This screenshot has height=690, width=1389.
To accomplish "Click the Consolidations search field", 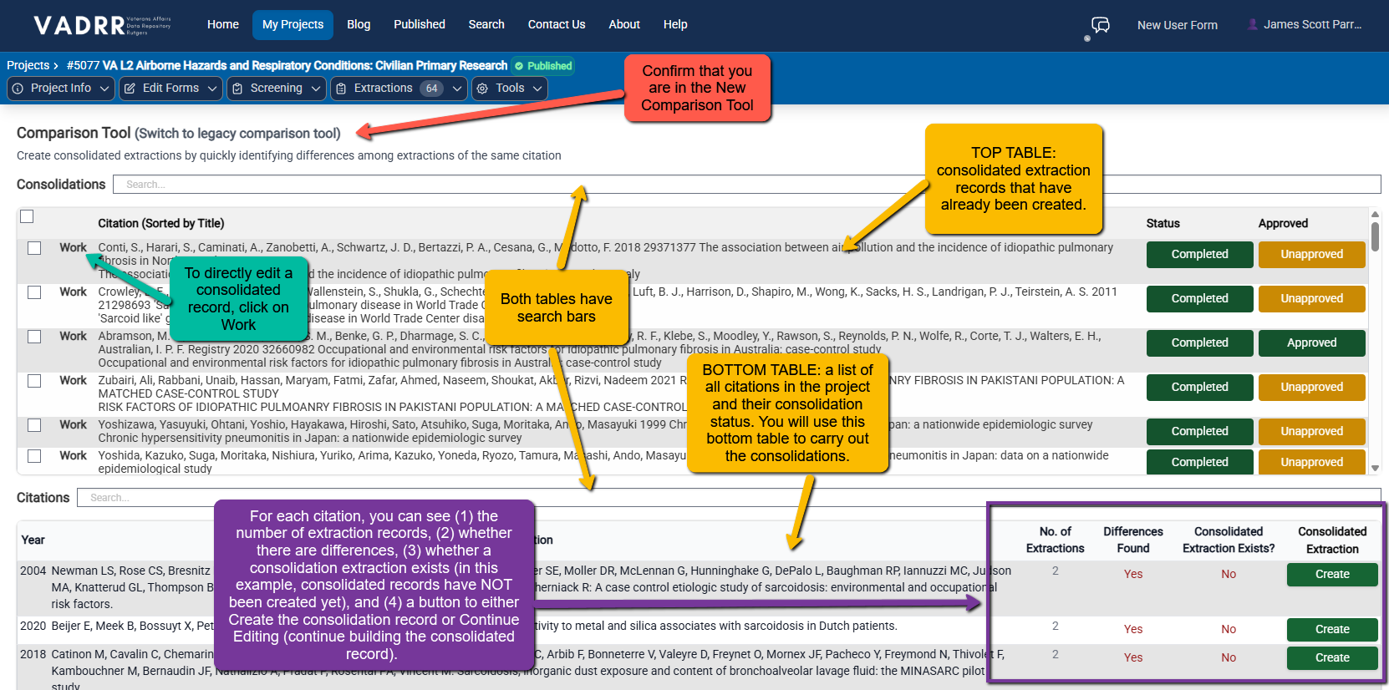I will 747,185.
